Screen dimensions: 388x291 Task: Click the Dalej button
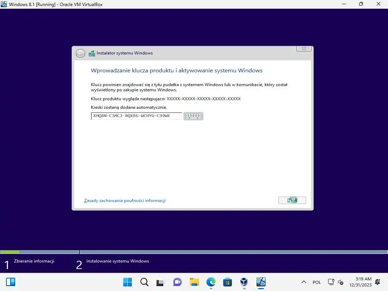pos(292,200)
